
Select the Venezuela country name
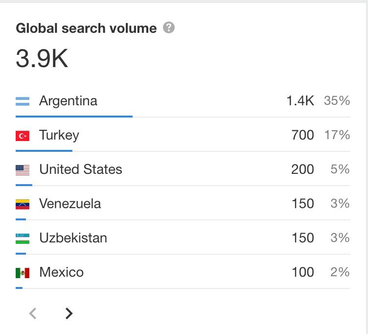[70, 204]
